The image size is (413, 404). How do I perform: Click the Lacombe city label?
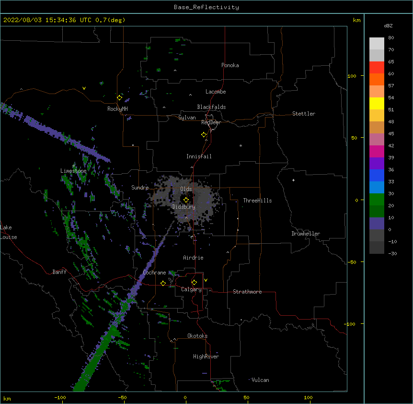point(216,92)
